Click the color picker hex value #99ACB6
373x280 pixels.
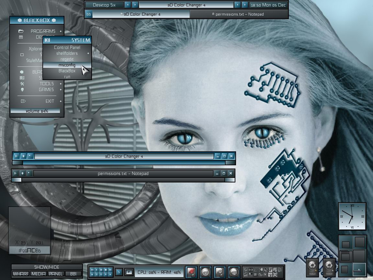(29, 250)
